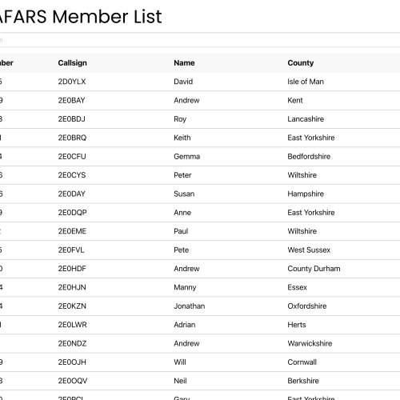Click name Roy in the list
The height and width of the screenshot is (400, 400).
[x=180, y=119]
